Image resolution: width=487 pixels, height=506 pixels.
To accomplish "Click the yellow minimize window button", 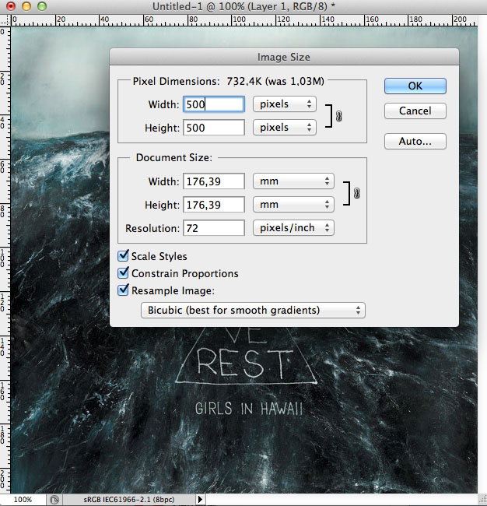I will (26, 6).
